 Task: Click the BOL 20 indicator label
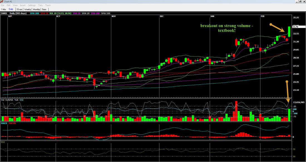point(53,13)
